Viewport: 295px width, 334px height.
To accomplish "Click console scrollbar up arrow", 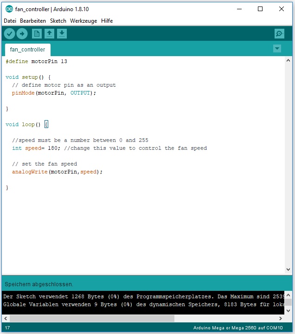I will pos(288,295).
